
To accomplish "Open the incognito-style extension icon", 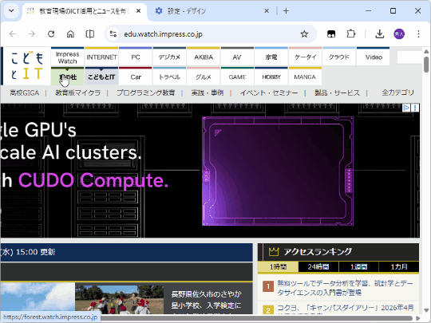I will click(x=331, y=34).
